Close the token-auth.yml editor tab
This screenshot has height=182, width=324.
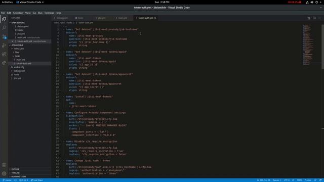[155, 18]
